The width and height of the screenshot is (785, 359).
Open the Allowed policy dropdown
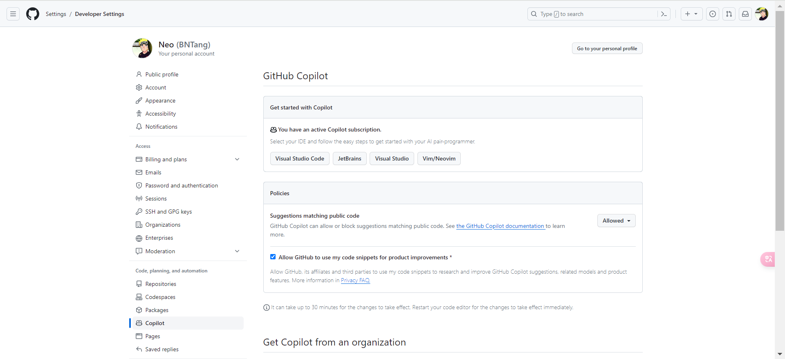[x=616, y=221]
